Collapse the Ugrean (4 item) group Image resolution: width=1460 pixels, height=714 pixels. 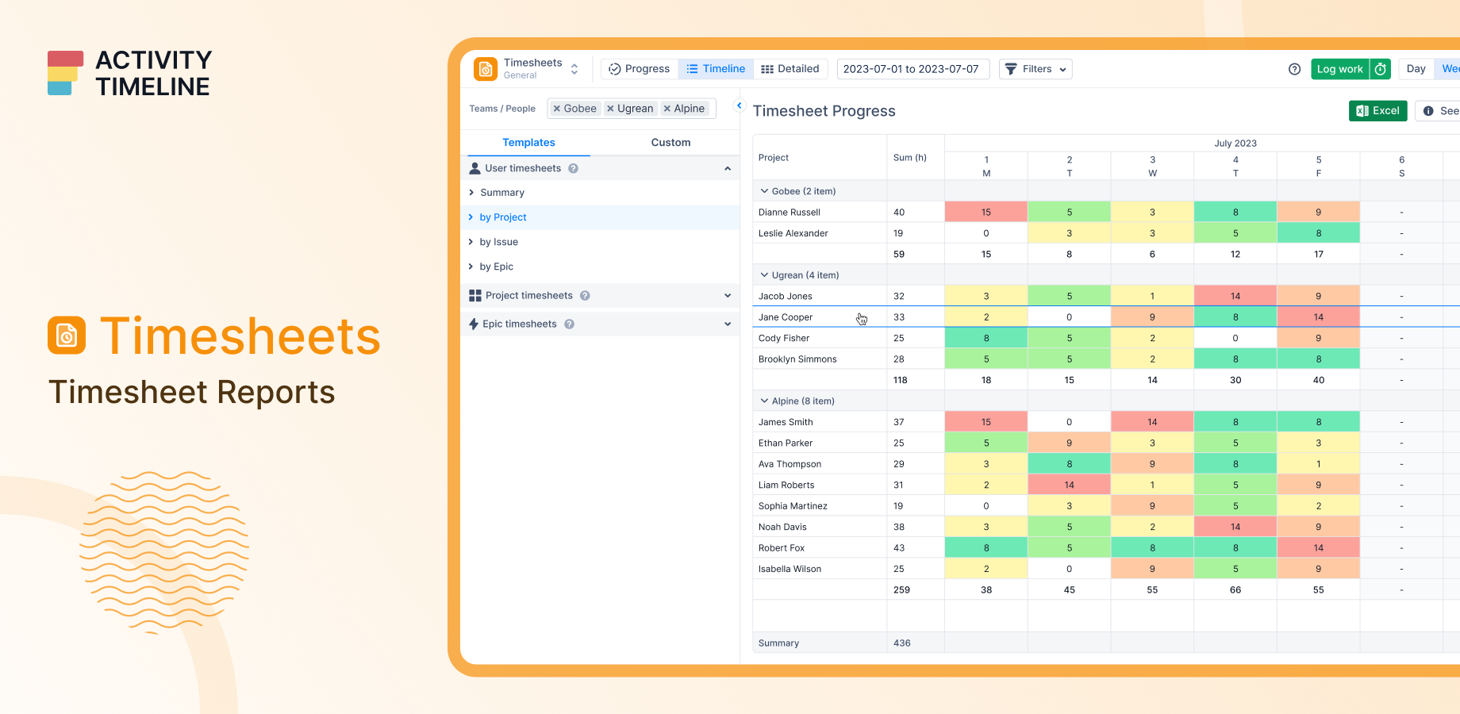pos(764,275)
